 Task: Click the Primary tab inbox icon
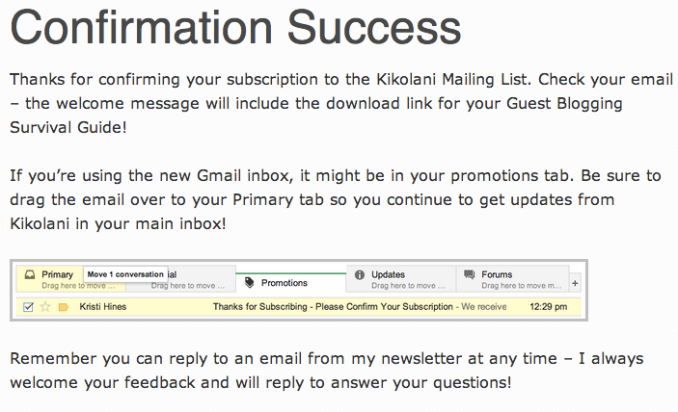(x=30, y=274)
